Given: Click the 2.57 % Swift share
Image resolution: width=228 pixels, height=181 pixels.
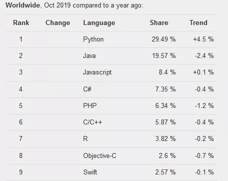Looking at the screenshot, I should click(165, 172).
